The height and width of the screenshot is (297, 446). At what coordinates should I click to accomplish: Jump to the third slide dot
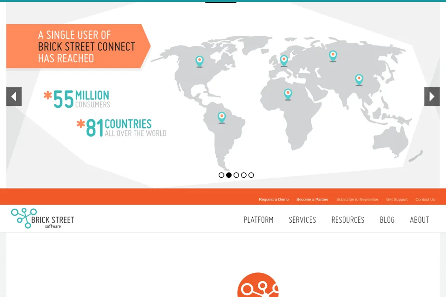pos(236,175)
